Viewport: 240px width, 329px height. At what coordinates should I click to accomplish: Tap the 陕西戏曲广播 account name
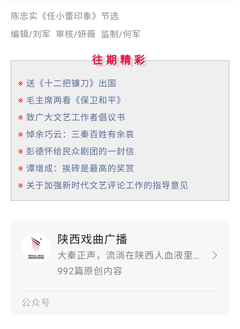(x=92, y=239)
